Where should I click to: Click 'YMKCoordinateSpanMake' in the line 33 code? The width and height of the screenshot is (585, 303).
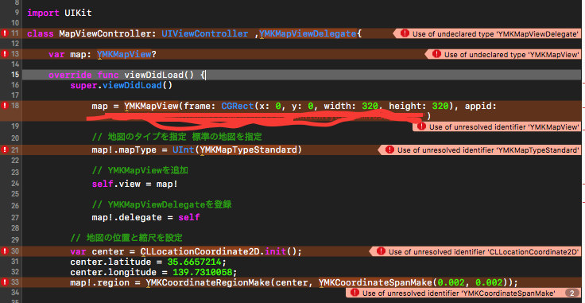376,282
